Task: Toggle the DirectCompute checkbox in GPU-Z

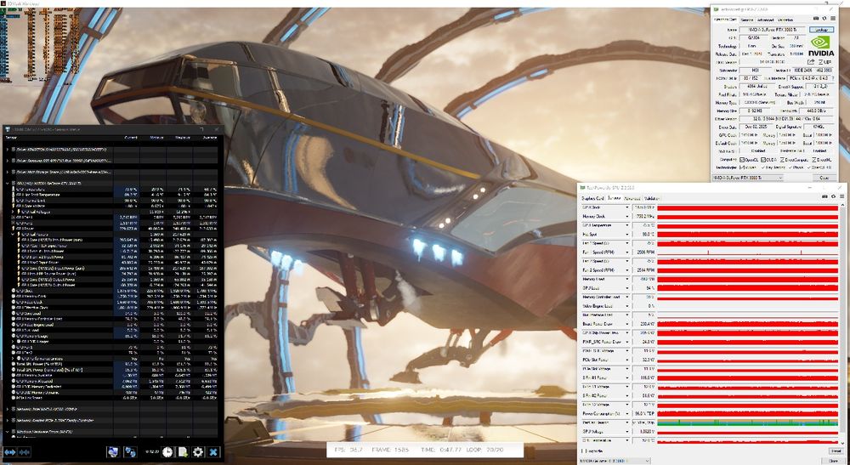Action: [782, 159]
